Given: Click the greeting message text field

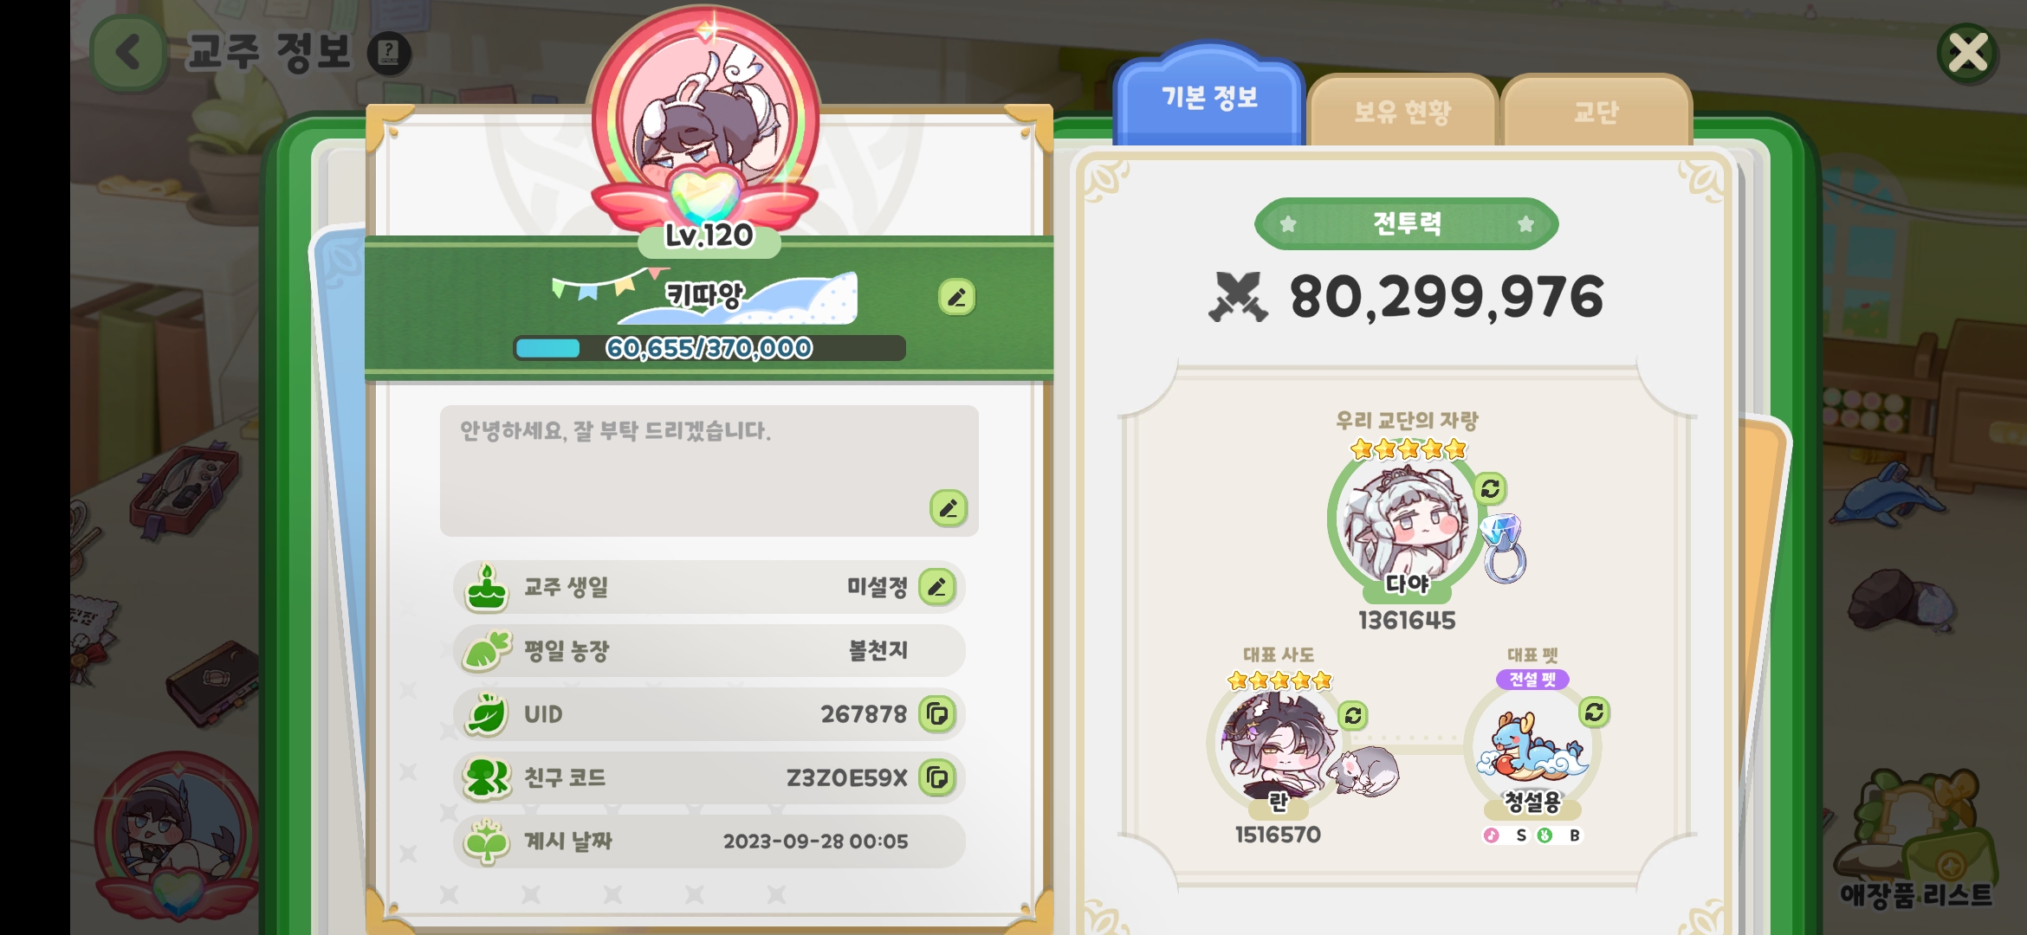Looking at the screenshot, I should coord(709,471).
